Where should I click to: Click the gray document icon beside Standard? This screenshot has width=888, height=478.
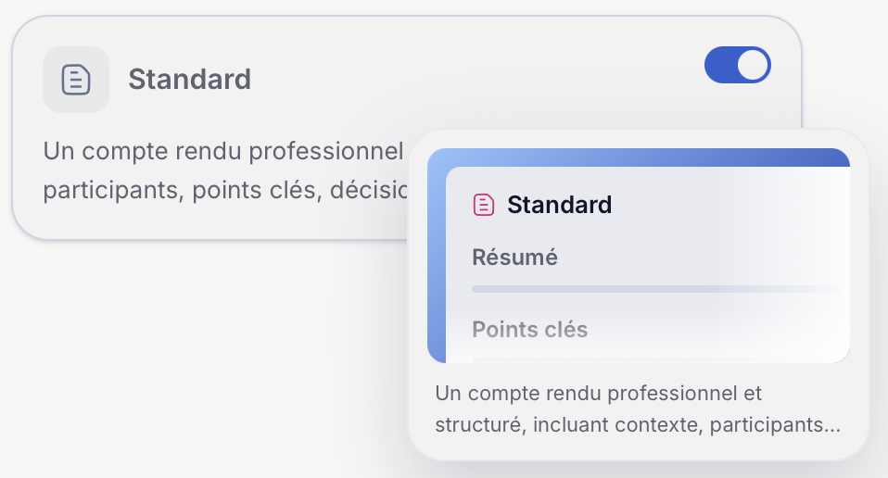[76, 79]
